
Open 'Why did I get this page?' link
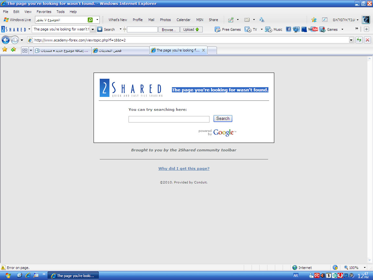pos(184,169)
